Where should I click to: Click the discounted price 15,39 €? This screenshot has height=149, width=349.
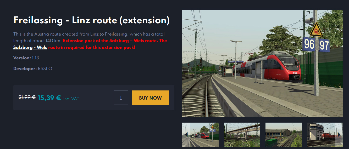pos(49,98)
